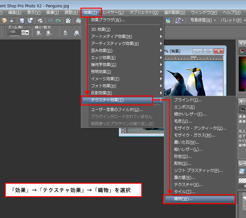Click the zoom value field showing 100
246x218 pixels.
click(x=15, y=32)
